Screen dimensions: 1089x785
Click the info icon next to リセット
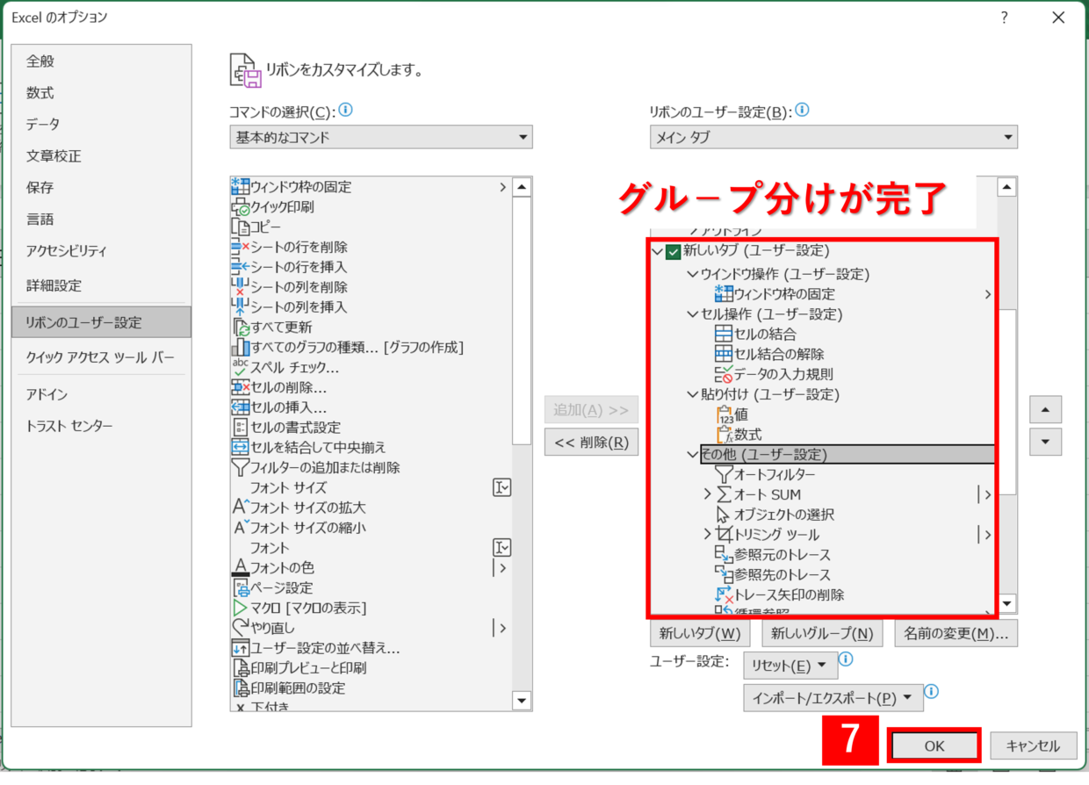[846, 659]
